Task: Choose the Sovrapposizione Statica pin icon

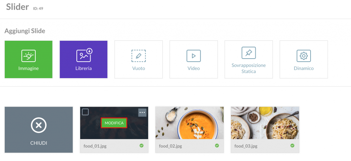Action: point(249,53)
